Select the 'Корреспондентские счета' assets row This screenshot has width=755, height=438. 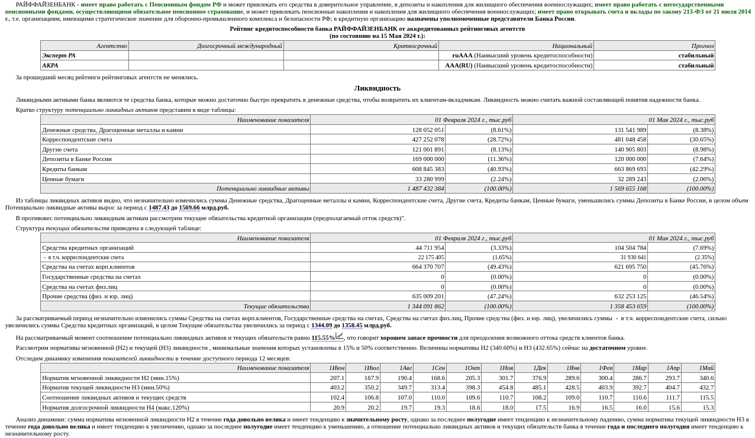tap(377, 139)
